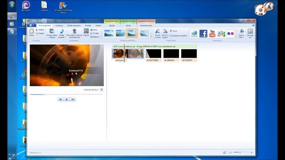
Task: Select the second AutoMovie theme thumbnail
Action: click(121, 33)
